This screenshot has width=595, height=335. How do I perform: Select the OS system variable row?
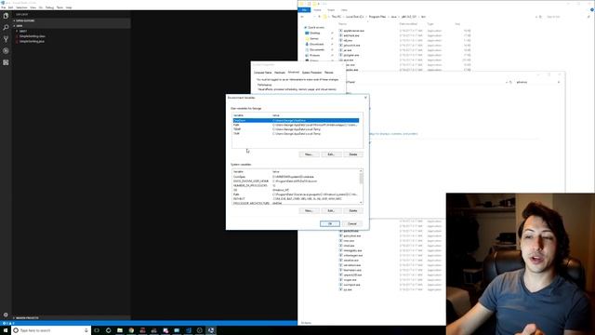[296, 190]
